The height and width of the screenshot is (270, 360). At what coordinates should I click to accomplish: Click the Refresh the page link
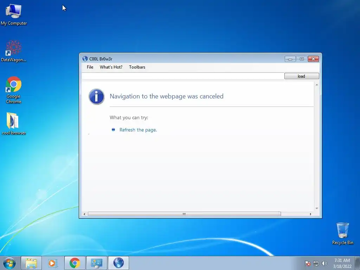click(138, 130)
